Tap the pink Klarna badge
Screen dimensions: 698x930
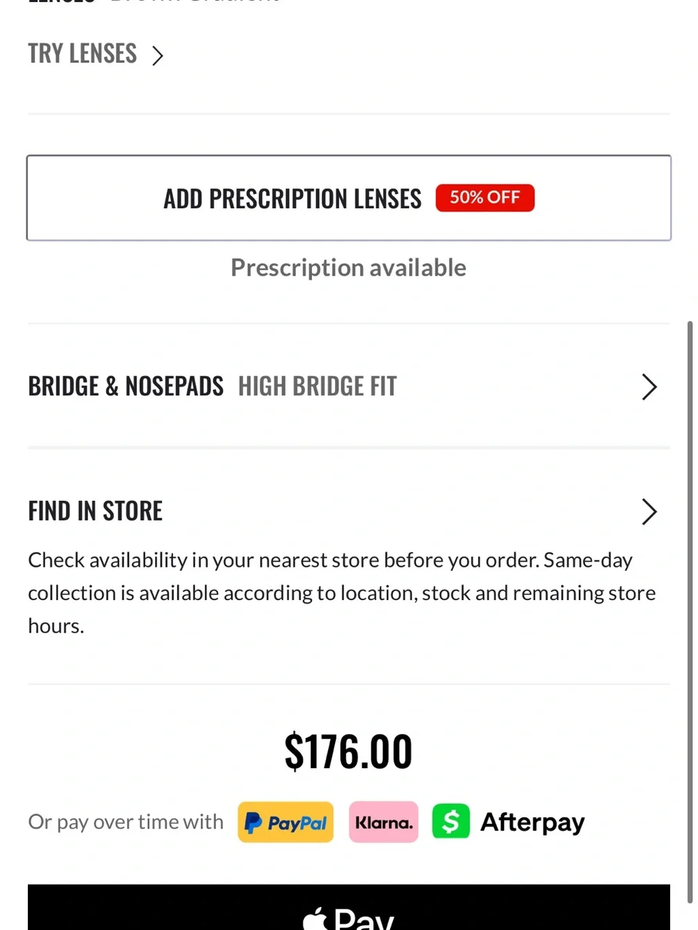tap(383, 822)
